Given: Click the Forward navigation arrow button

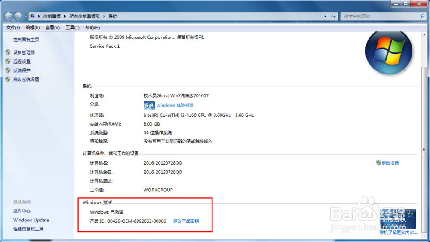Looking at the screenshot, I should click(18, 16).
